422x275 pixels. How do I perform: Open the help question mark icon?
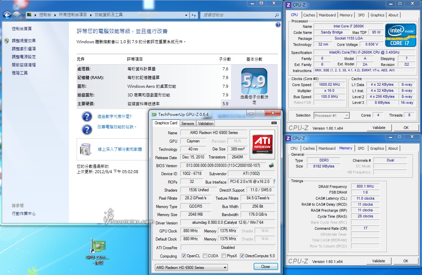278,25
